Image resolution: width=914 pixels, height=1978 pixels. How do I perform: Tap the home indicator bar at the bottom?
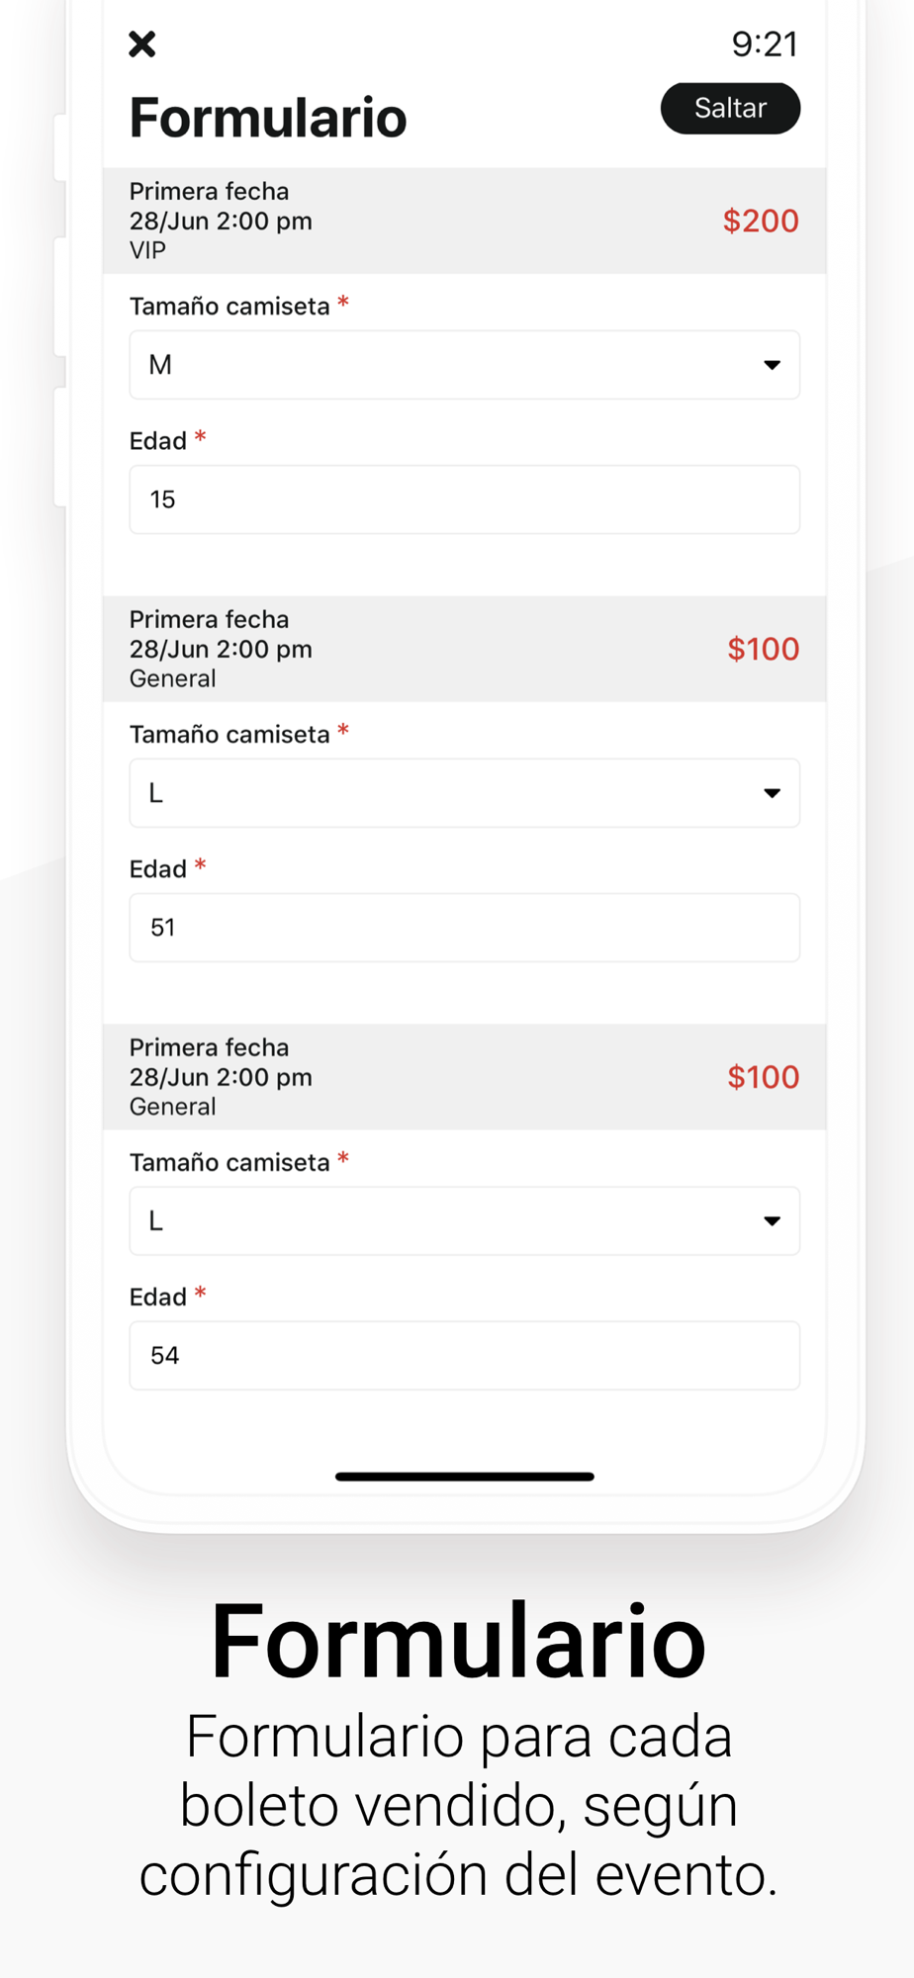pos(464,1477)
